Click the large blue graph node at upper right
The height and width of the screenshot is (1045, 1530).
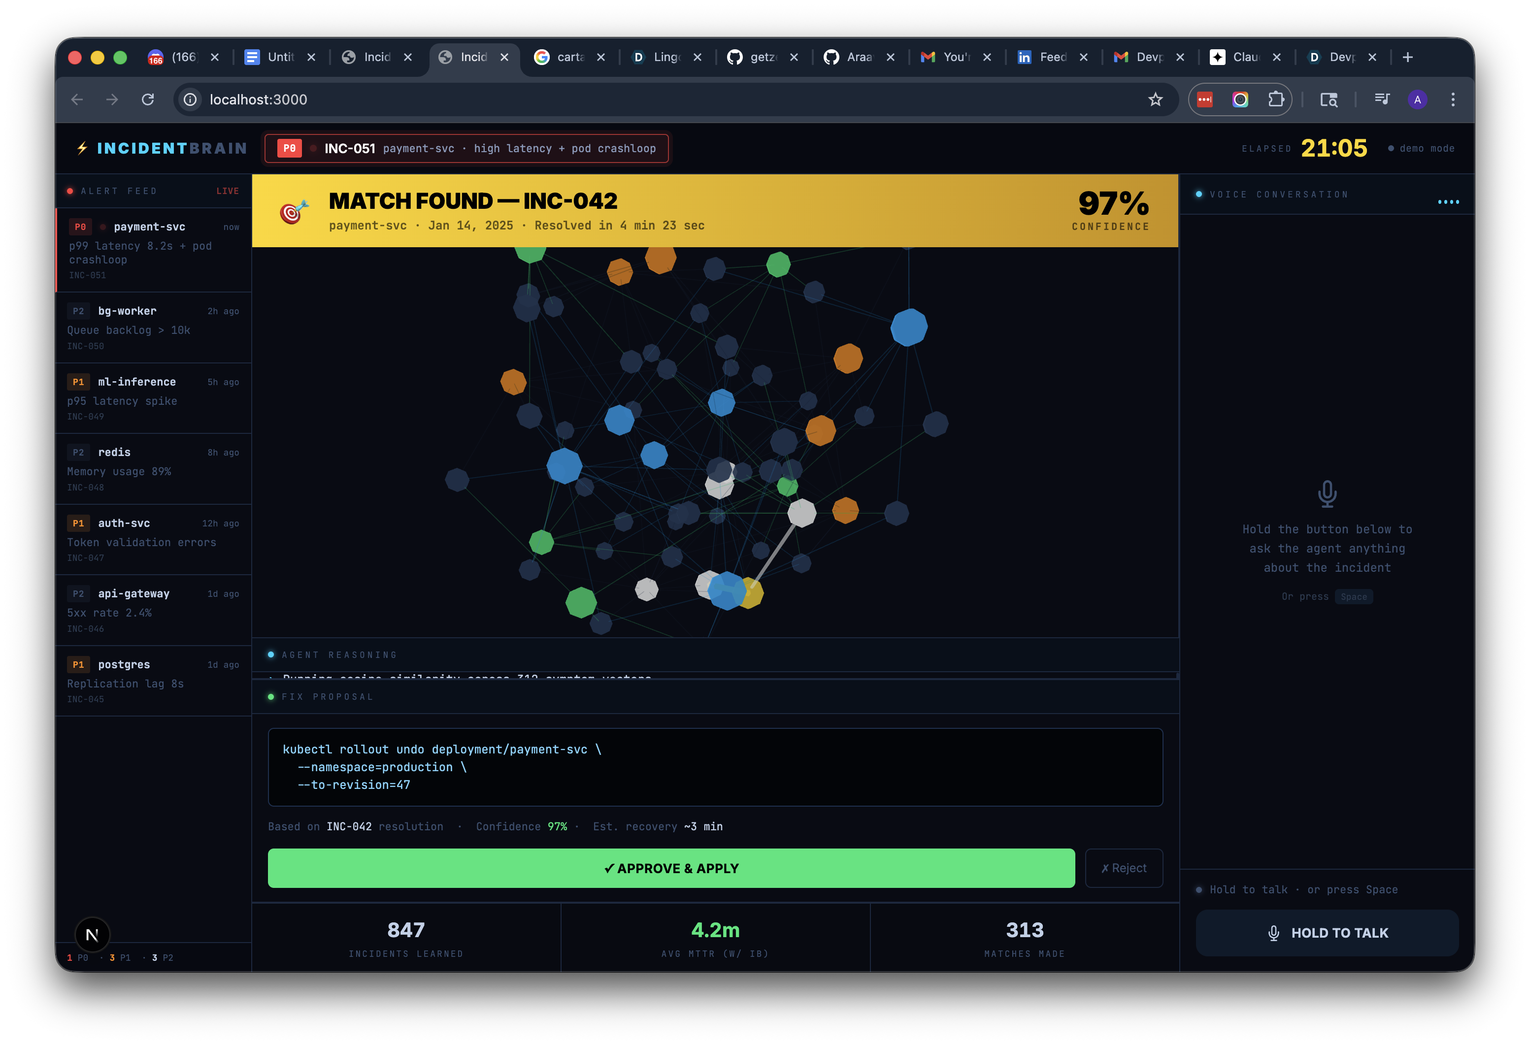coord(908,327)
